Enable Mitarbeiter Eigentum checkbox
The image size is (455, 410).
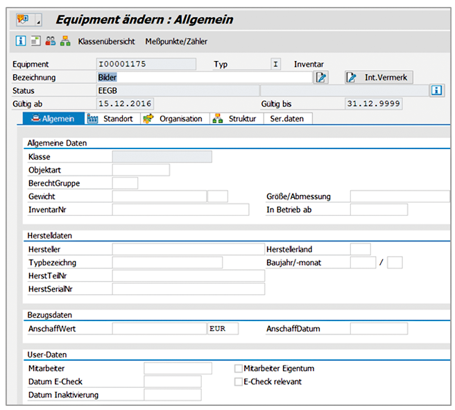click(x=239, y=368)
